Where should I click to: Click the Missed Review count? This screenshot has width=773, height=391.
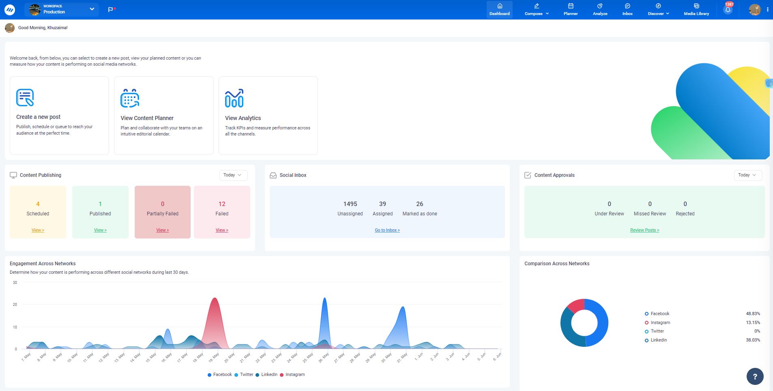[650, 204]
